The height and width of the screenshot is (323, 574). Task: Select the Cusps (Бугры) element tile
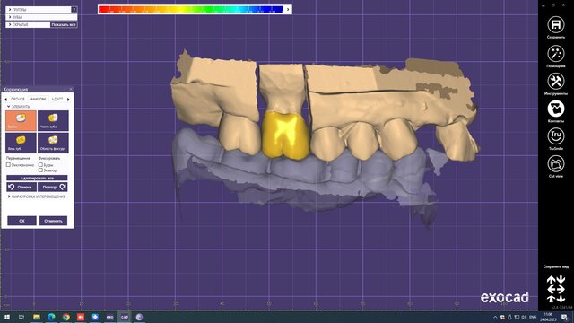[21, 120]
